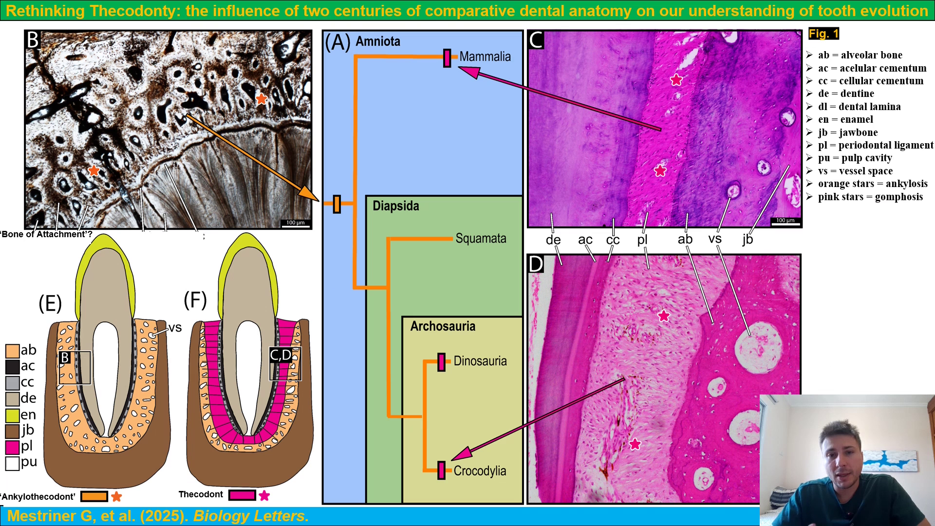Click the 'de' dentine swatch in legend
The height and width of the screenshot is (526, 935).
(13, 399)
